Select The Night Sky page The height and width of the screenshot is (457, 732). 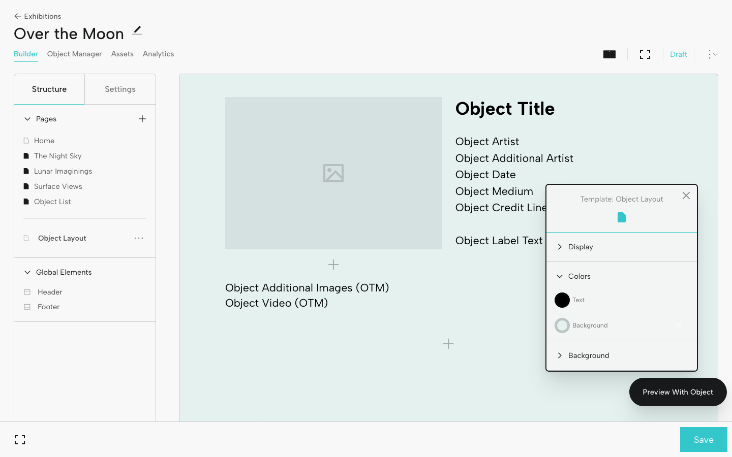(x=57, y=156)
